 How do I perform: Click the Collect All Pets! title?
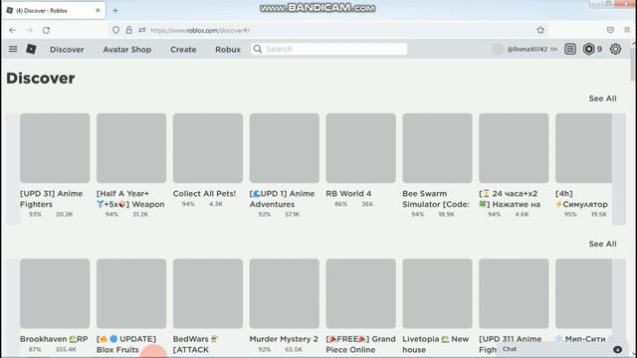[x=204, y=194]
